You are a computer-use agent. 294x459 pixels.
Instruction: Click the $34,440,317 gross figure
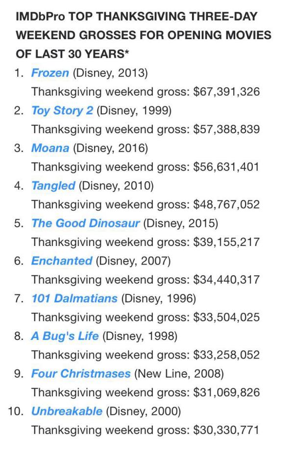(x=226, y=280)
